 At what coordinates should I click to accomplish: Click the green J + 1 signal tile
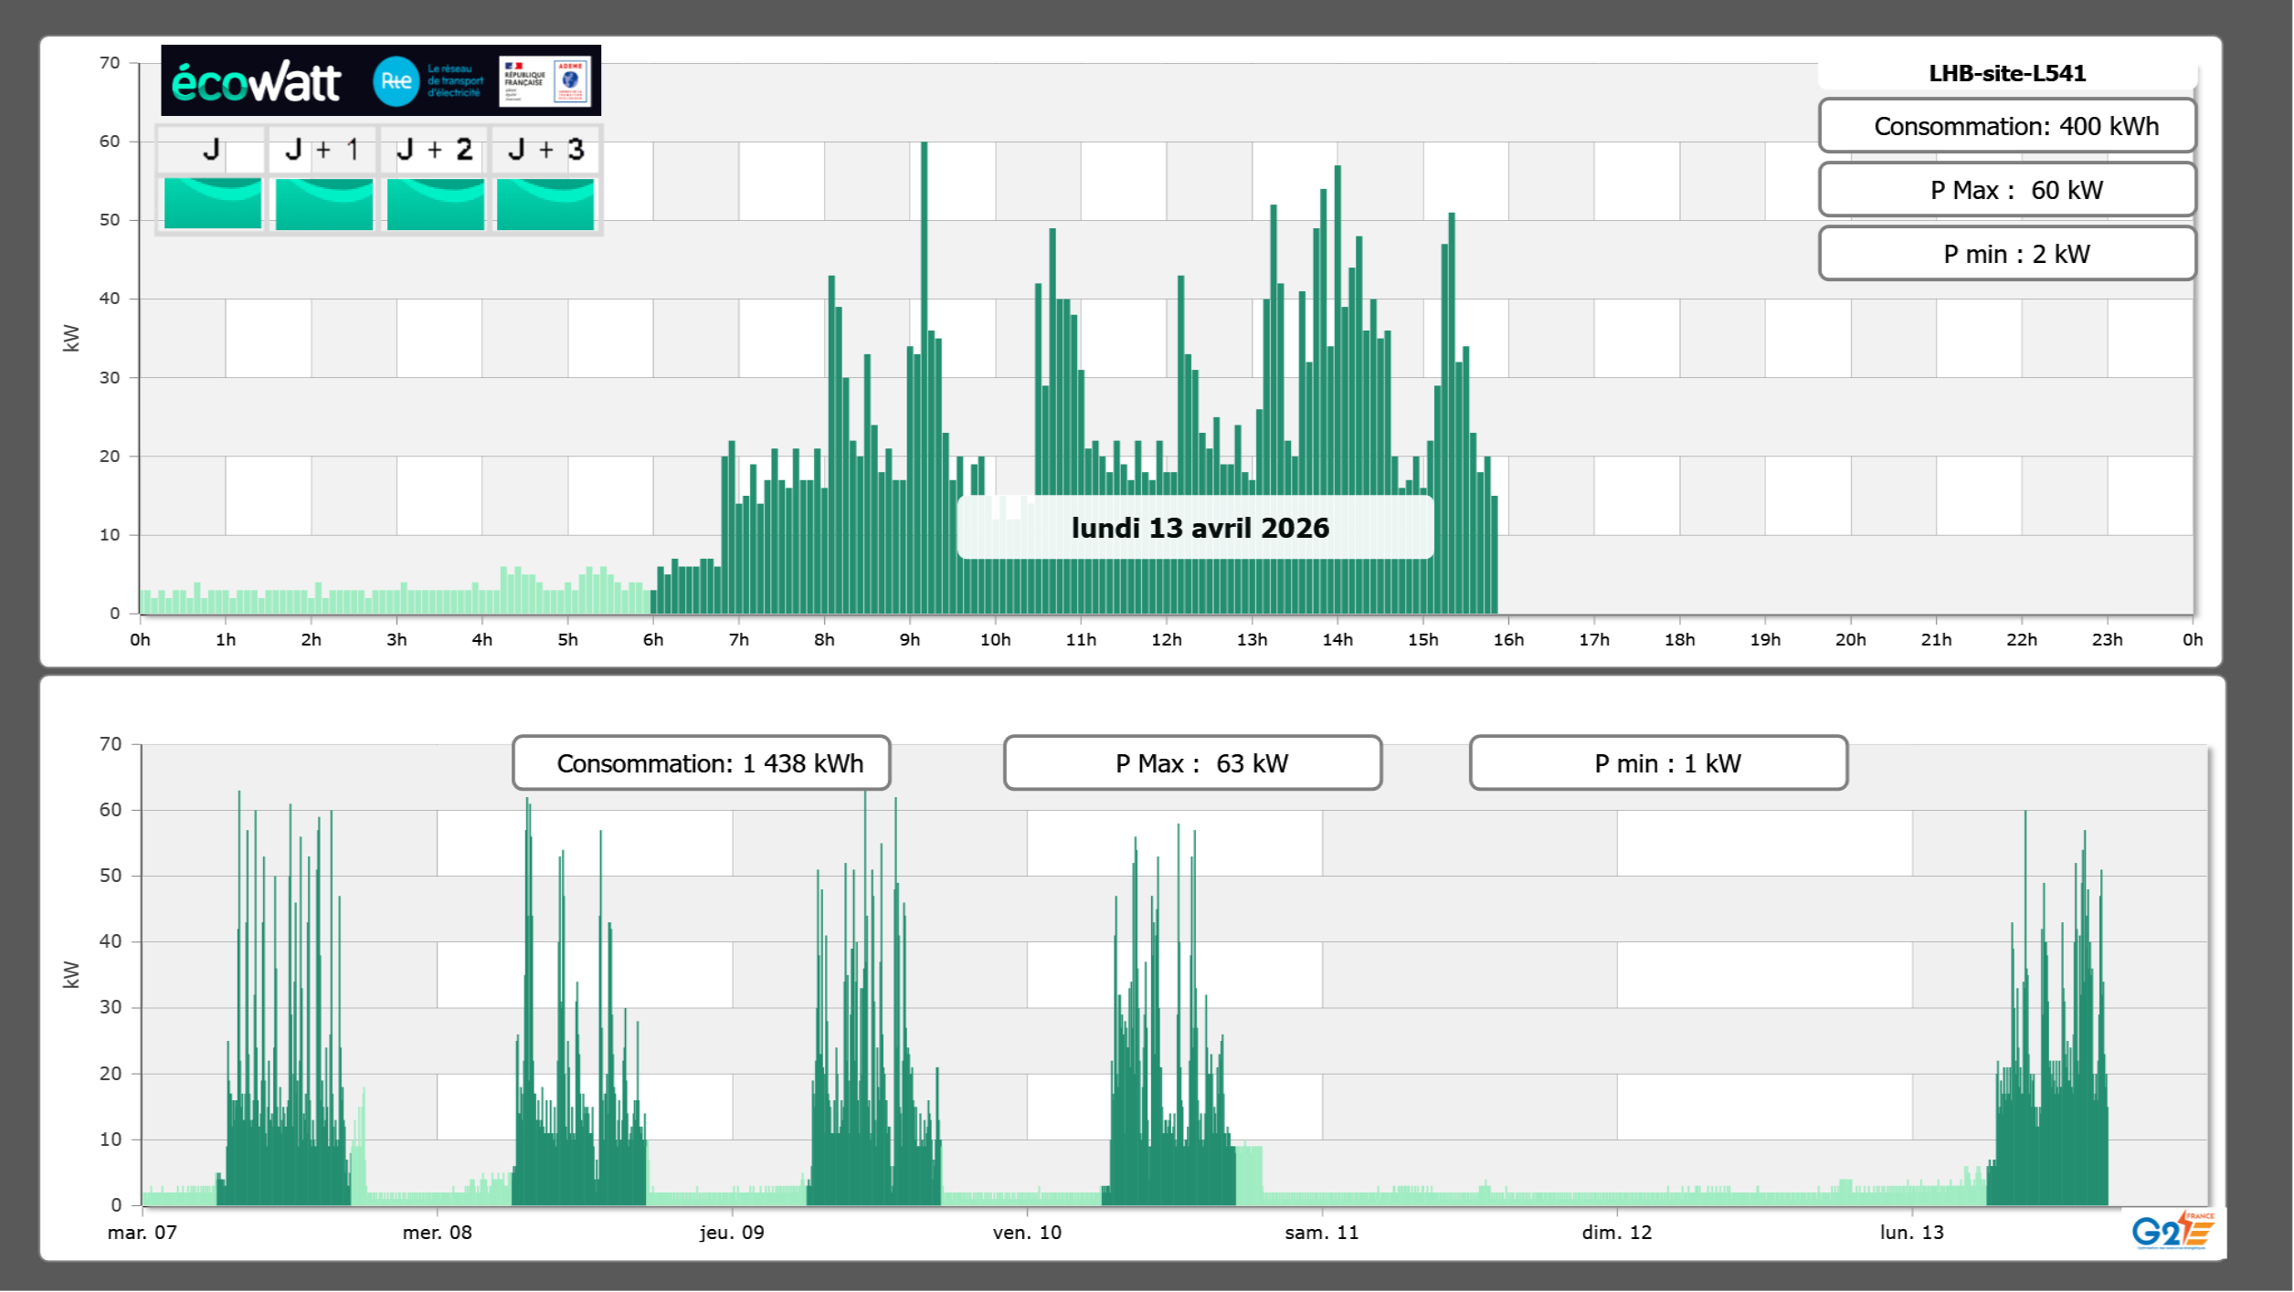coord(323,204)
